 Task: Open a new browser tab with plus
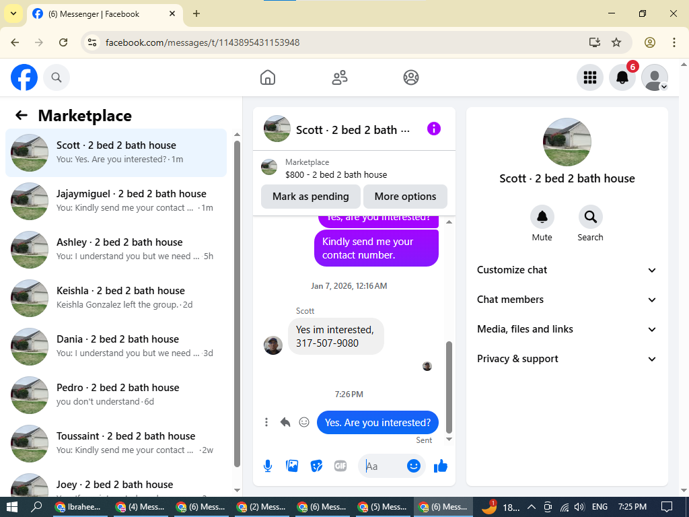click(x=196, y=13)
